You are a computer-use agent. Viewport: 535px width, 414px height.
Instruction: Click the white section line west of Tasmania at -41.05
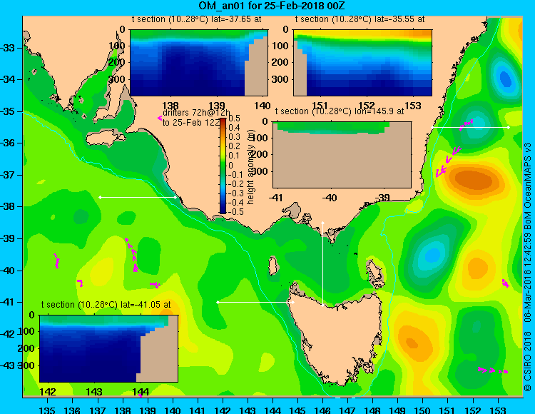point(255,302)
